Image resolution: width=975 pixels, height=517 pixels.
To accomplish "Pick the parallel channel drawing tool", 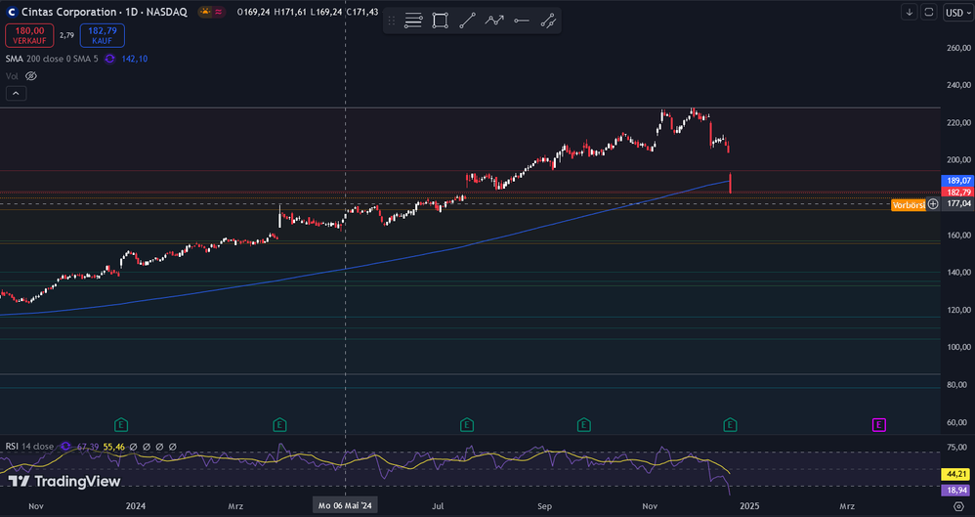I will click(548, 21).
